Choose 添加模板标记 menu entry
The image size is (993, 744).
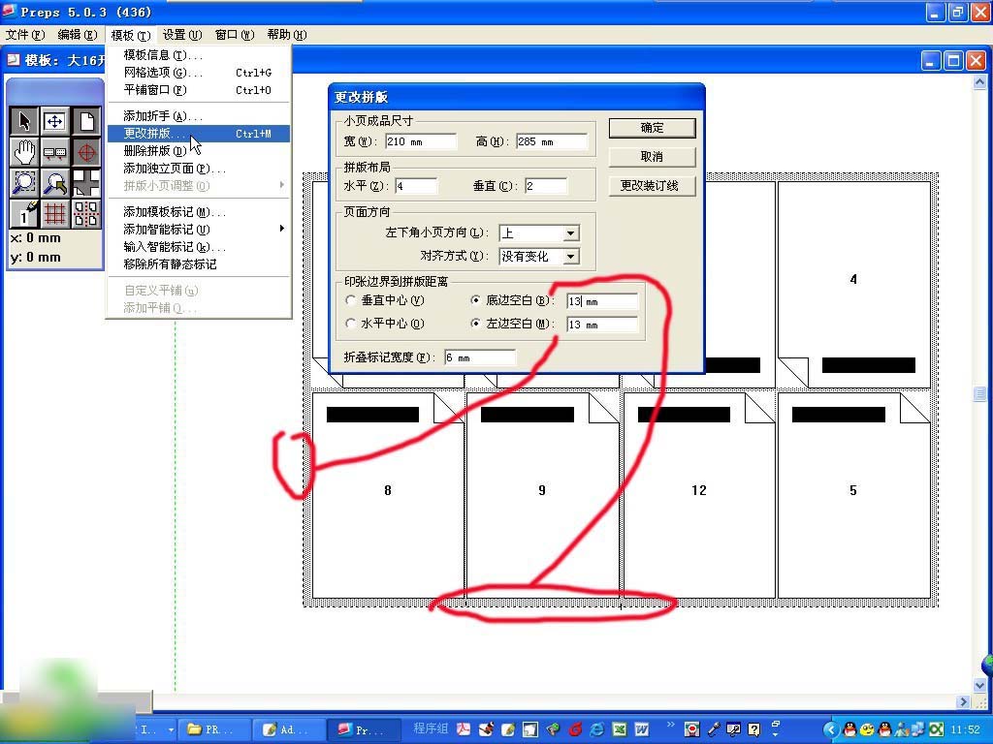point(198,212)
